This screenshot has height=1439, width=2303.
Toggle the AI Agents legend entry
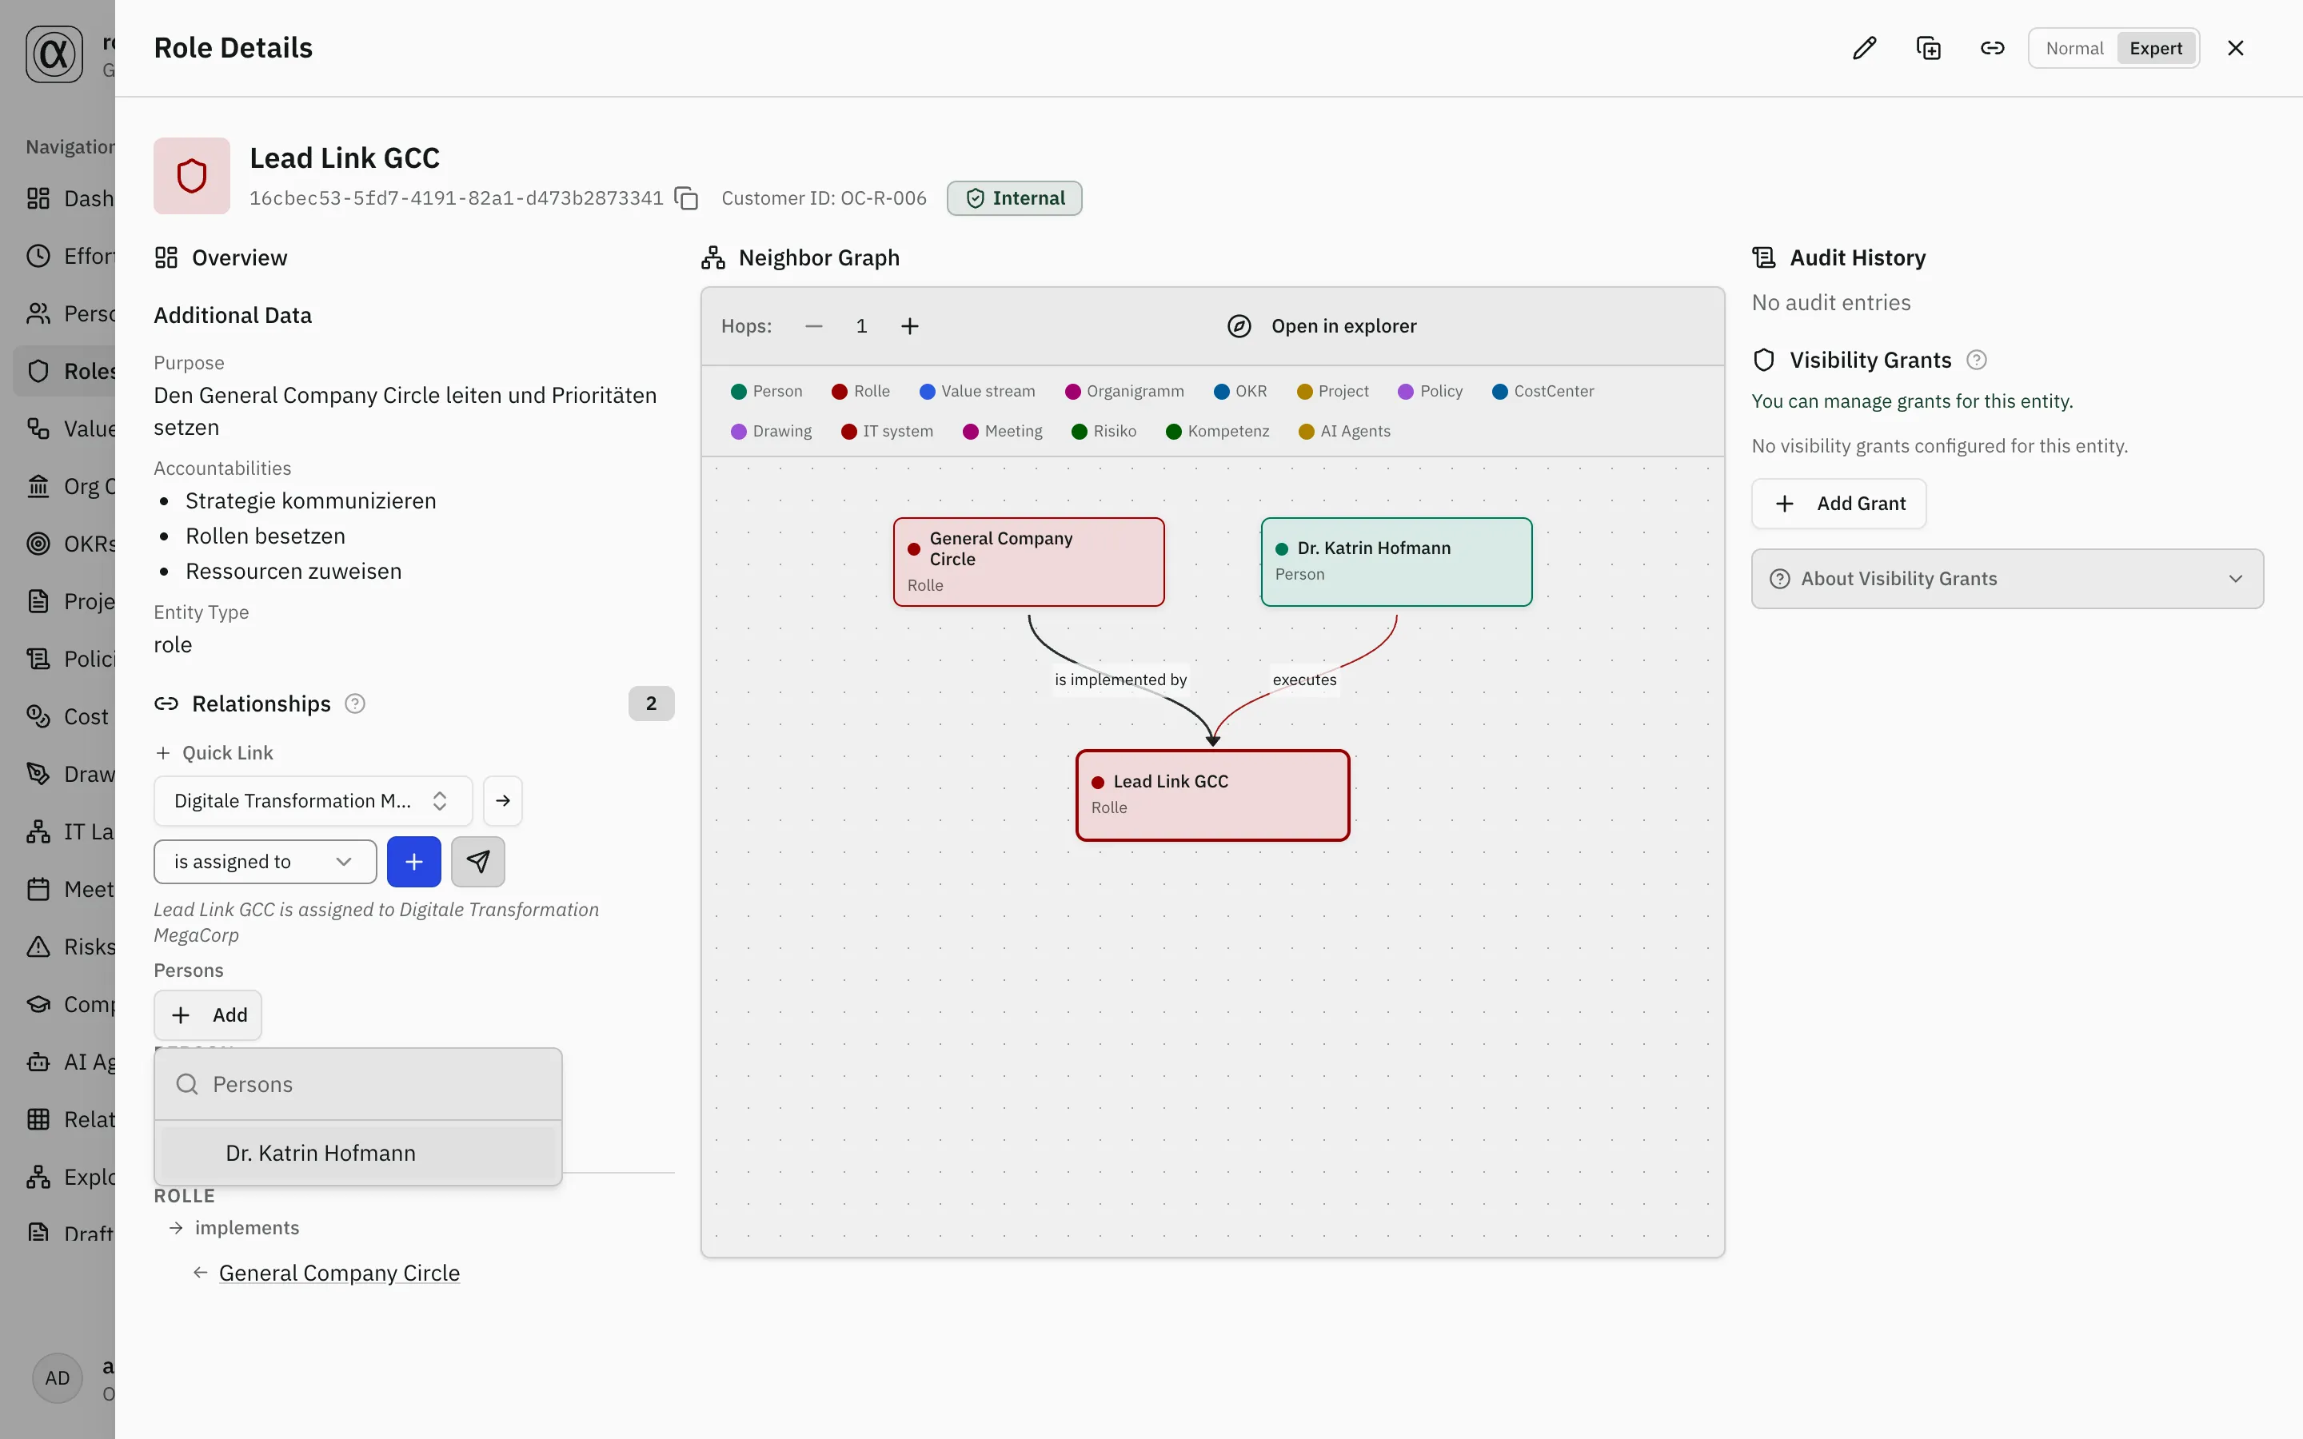(x=1343, y=431)
